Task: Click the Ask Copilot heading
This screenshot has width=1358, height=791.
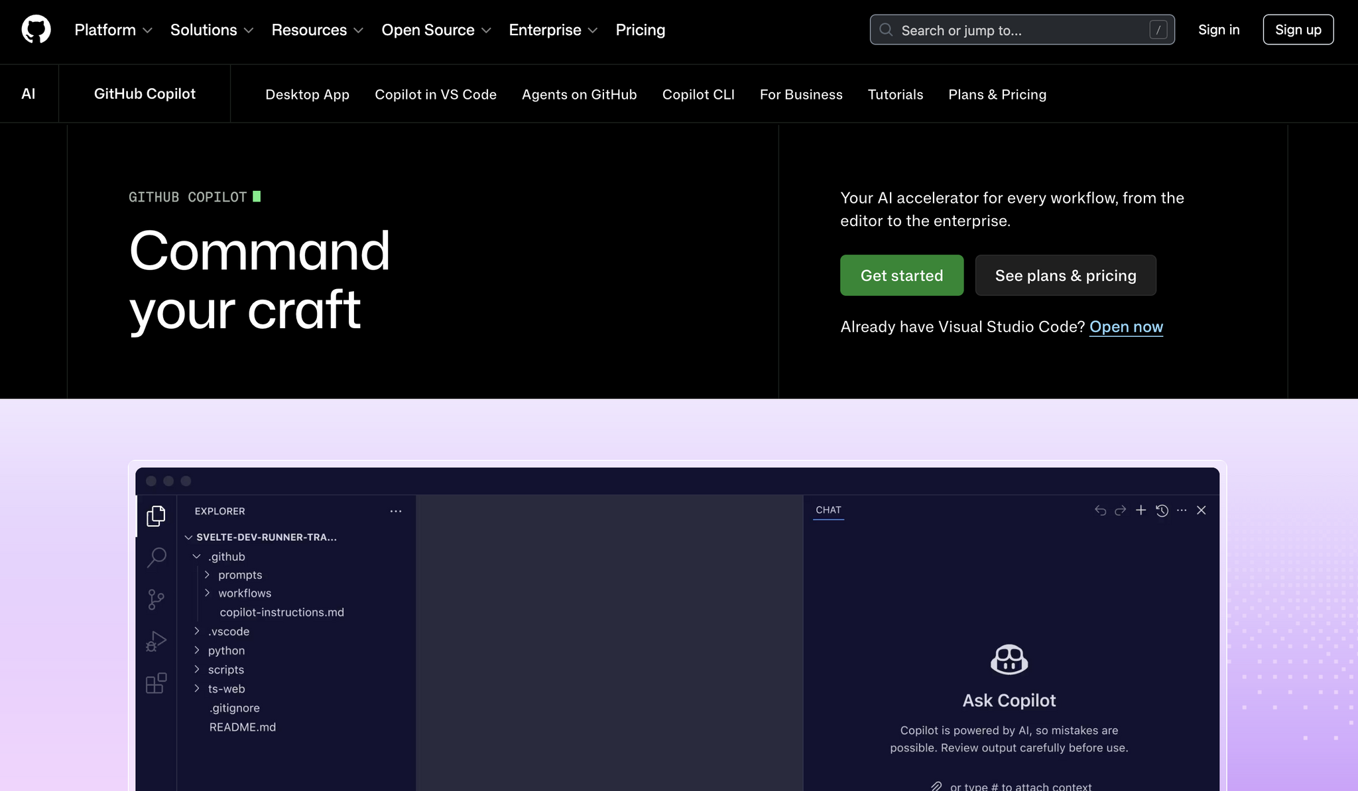Action: (x=1009, y=701)
